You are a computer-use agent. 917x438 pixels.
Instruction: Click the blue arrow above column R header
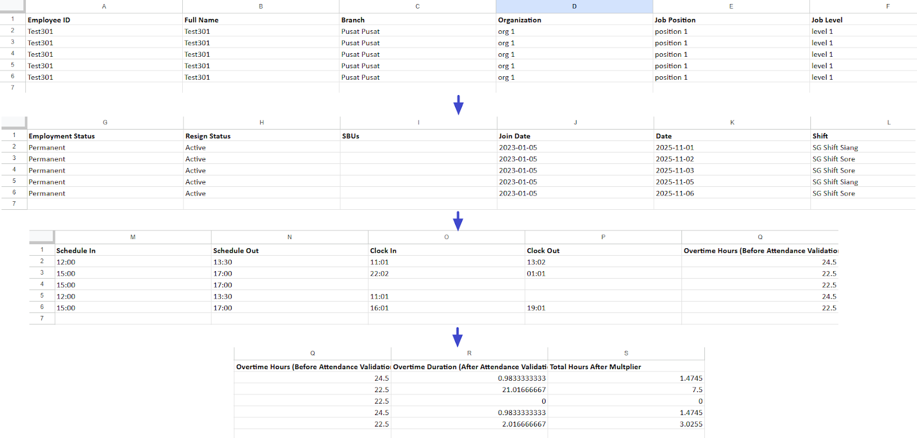point(457,337)
